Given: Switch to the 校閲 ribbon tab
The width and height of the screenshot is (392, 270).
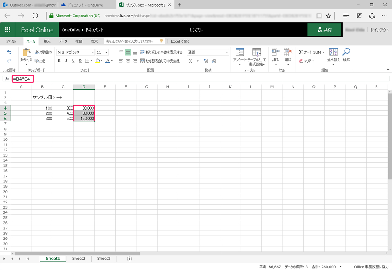Looking at the screenshot, I should click(79, 41).
